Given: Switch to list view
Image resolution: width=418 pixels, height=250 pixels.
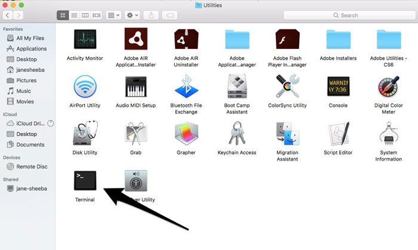Looking at the screenshot, I should coord(74,15).
